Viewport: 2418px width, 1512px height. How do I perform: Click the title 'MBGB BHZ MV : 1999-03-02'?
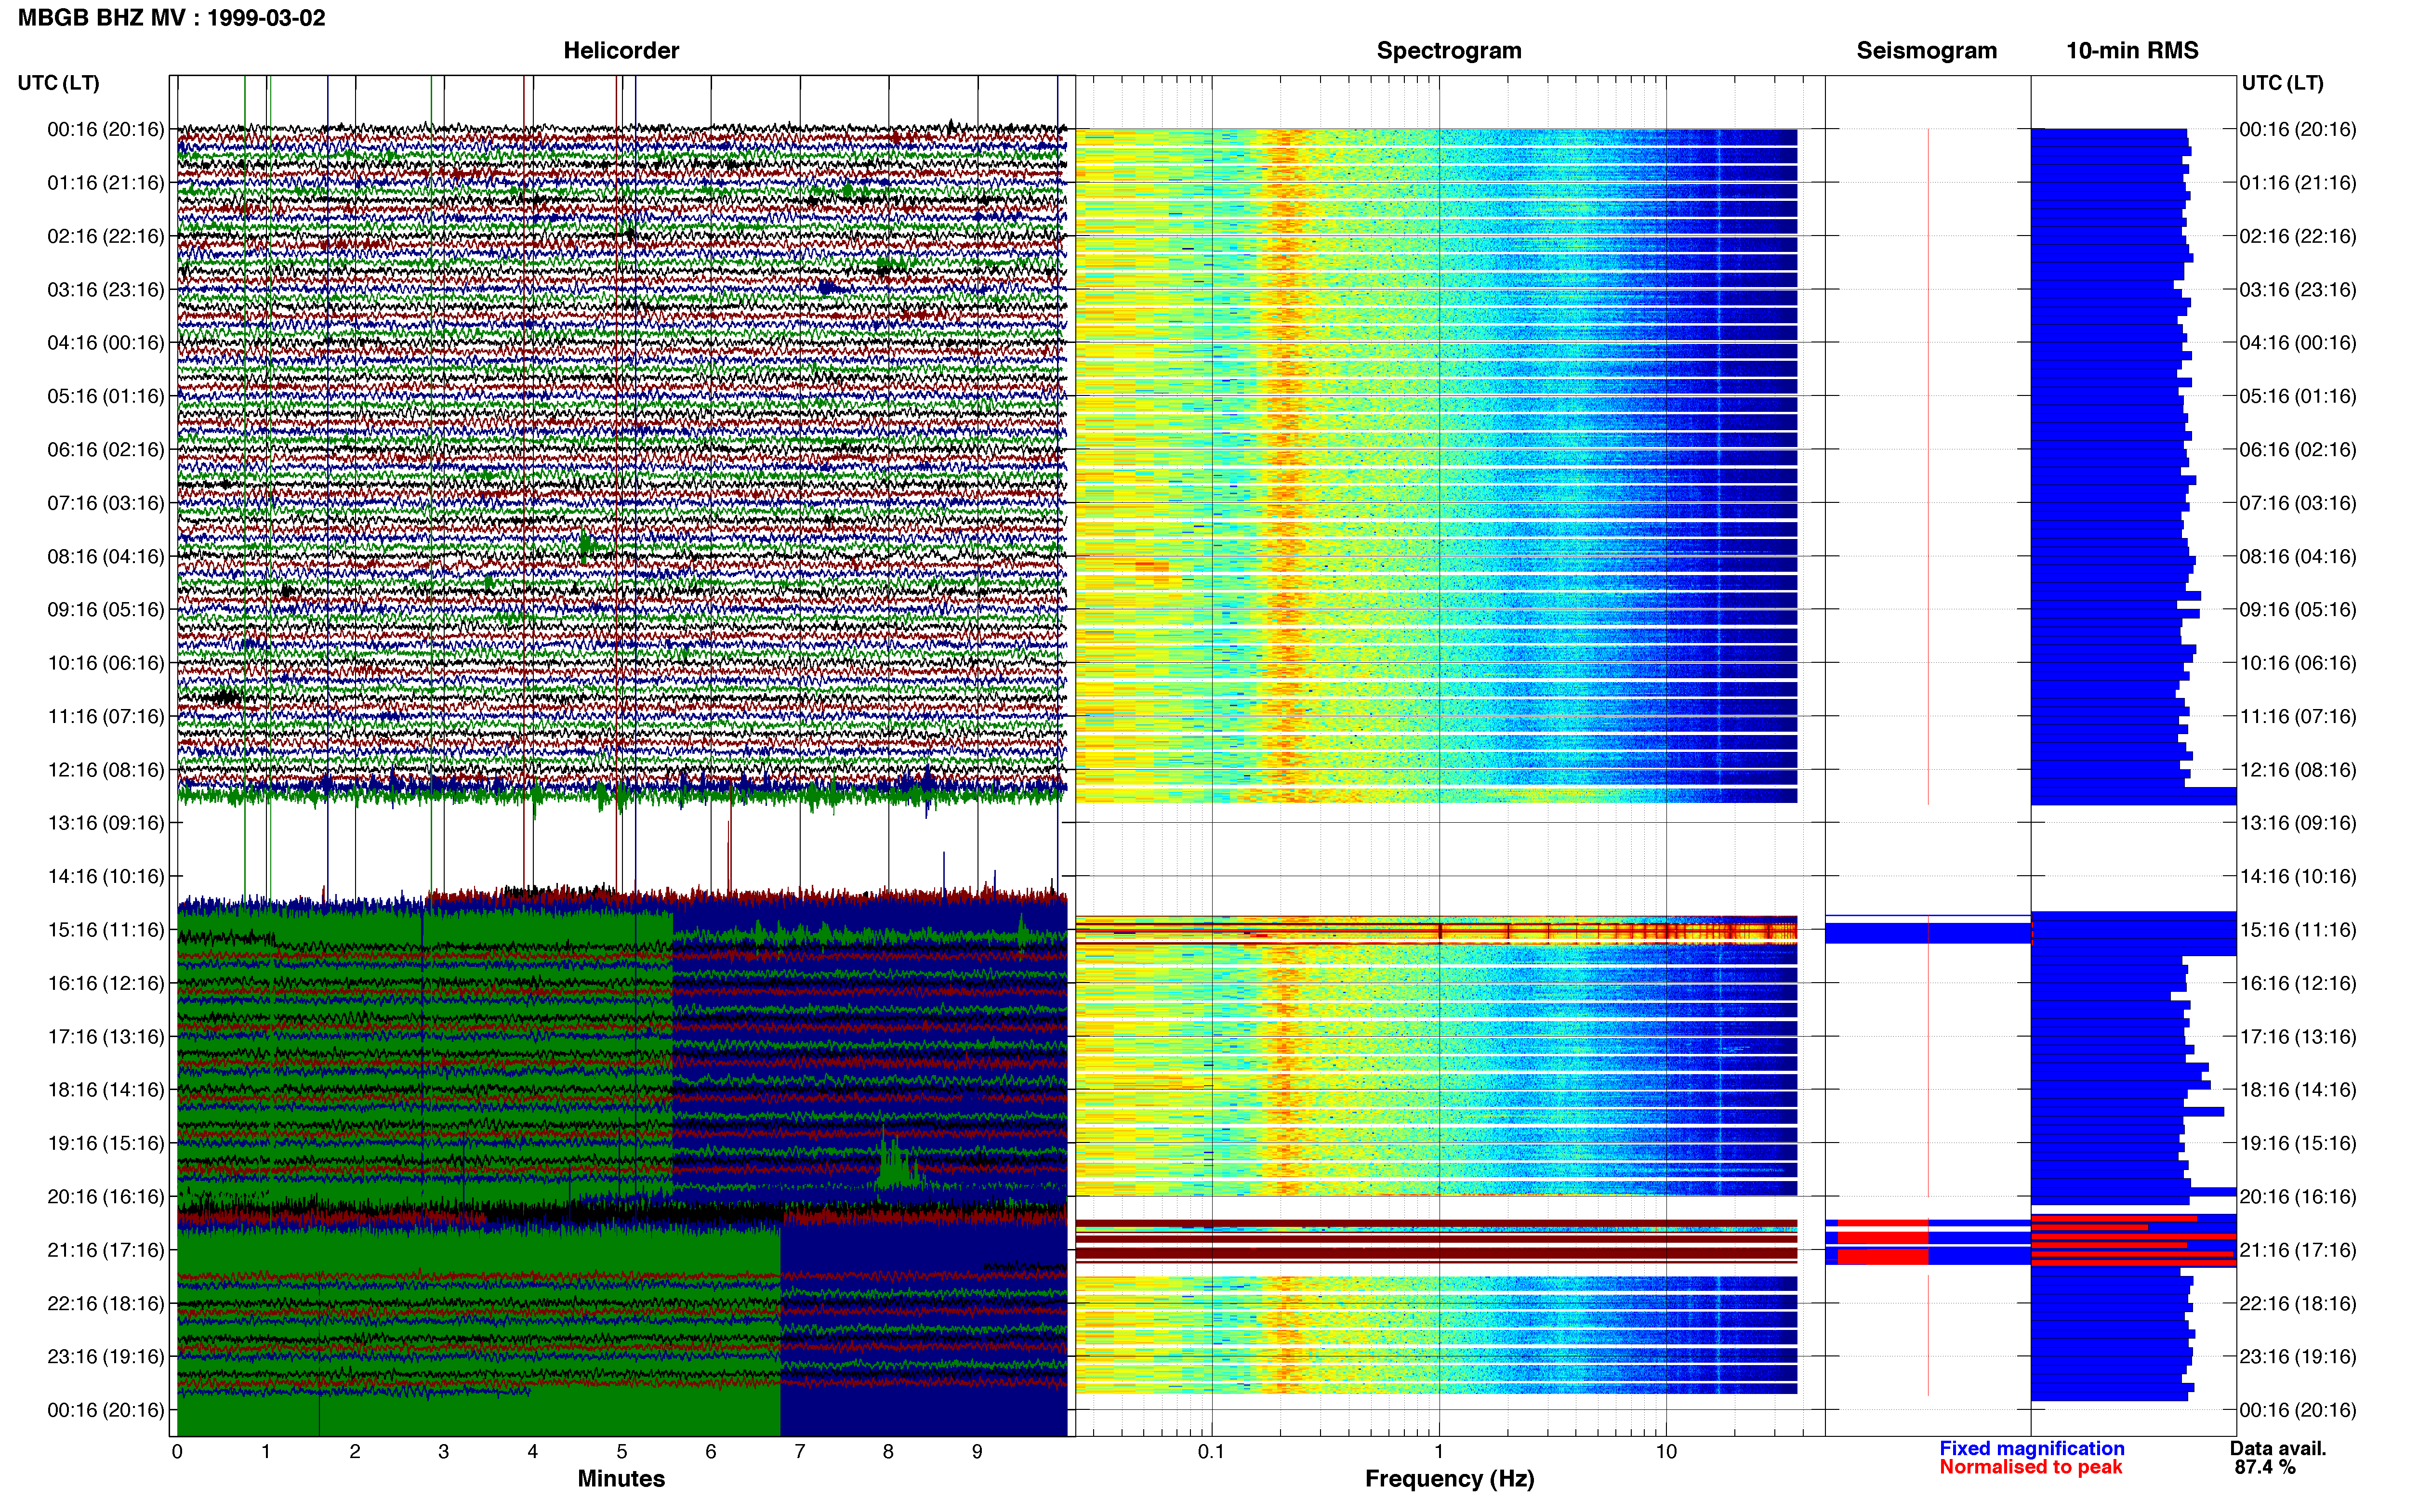click(x=171, y=18)
